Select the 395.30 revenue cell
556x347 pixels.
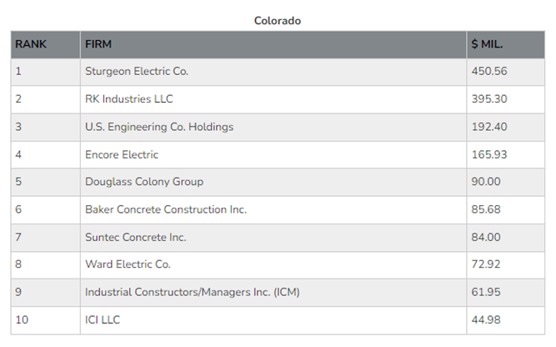point(488,99)
